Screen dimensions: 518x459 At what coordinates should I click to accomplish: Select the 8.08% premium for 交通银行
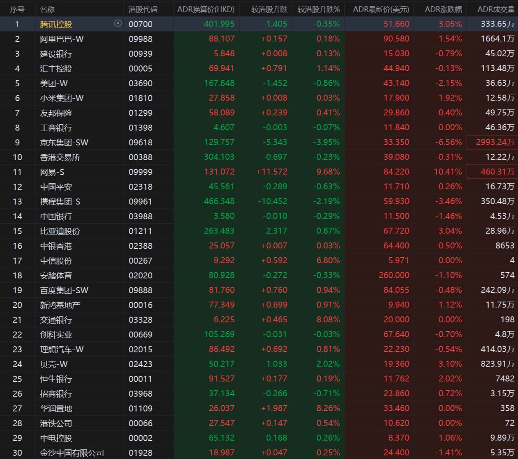pos(328,320)
